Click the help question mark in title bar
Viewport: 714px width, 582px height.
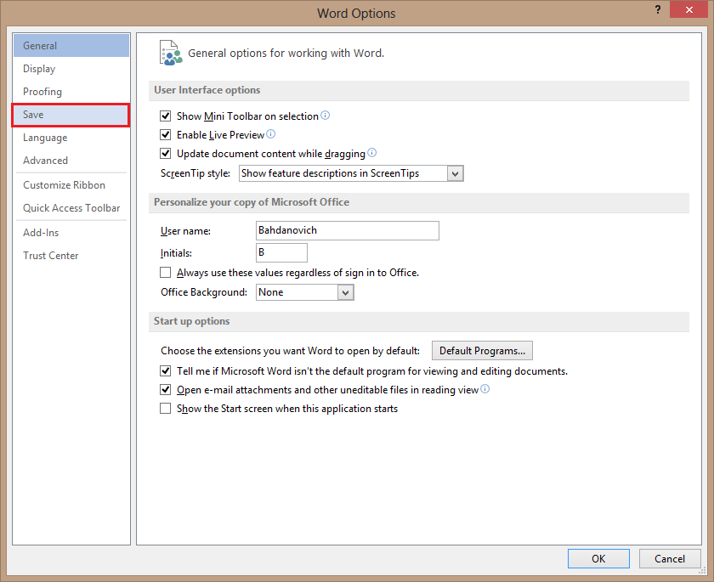click(x=658, y=9)
